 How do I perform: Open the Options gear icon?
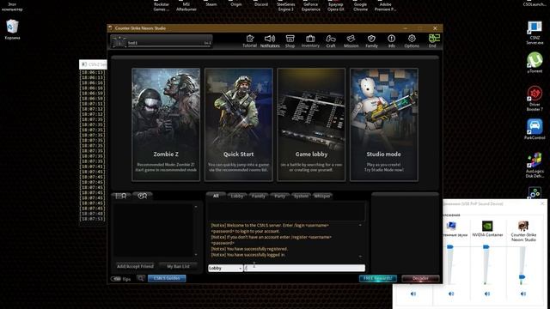click(x=412, y=41)
